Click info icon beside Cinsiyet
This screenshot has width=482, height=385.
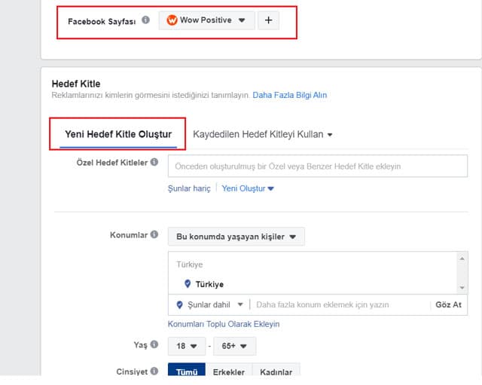coord(154,371)
